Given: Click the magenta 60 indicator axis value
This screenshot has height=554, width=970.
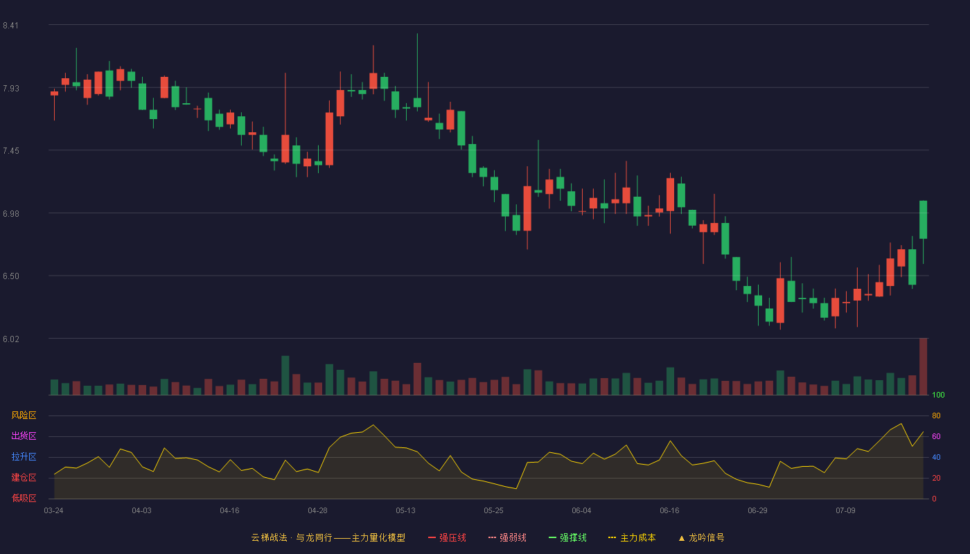Looking at the screenshot, I should coord(937,436).
